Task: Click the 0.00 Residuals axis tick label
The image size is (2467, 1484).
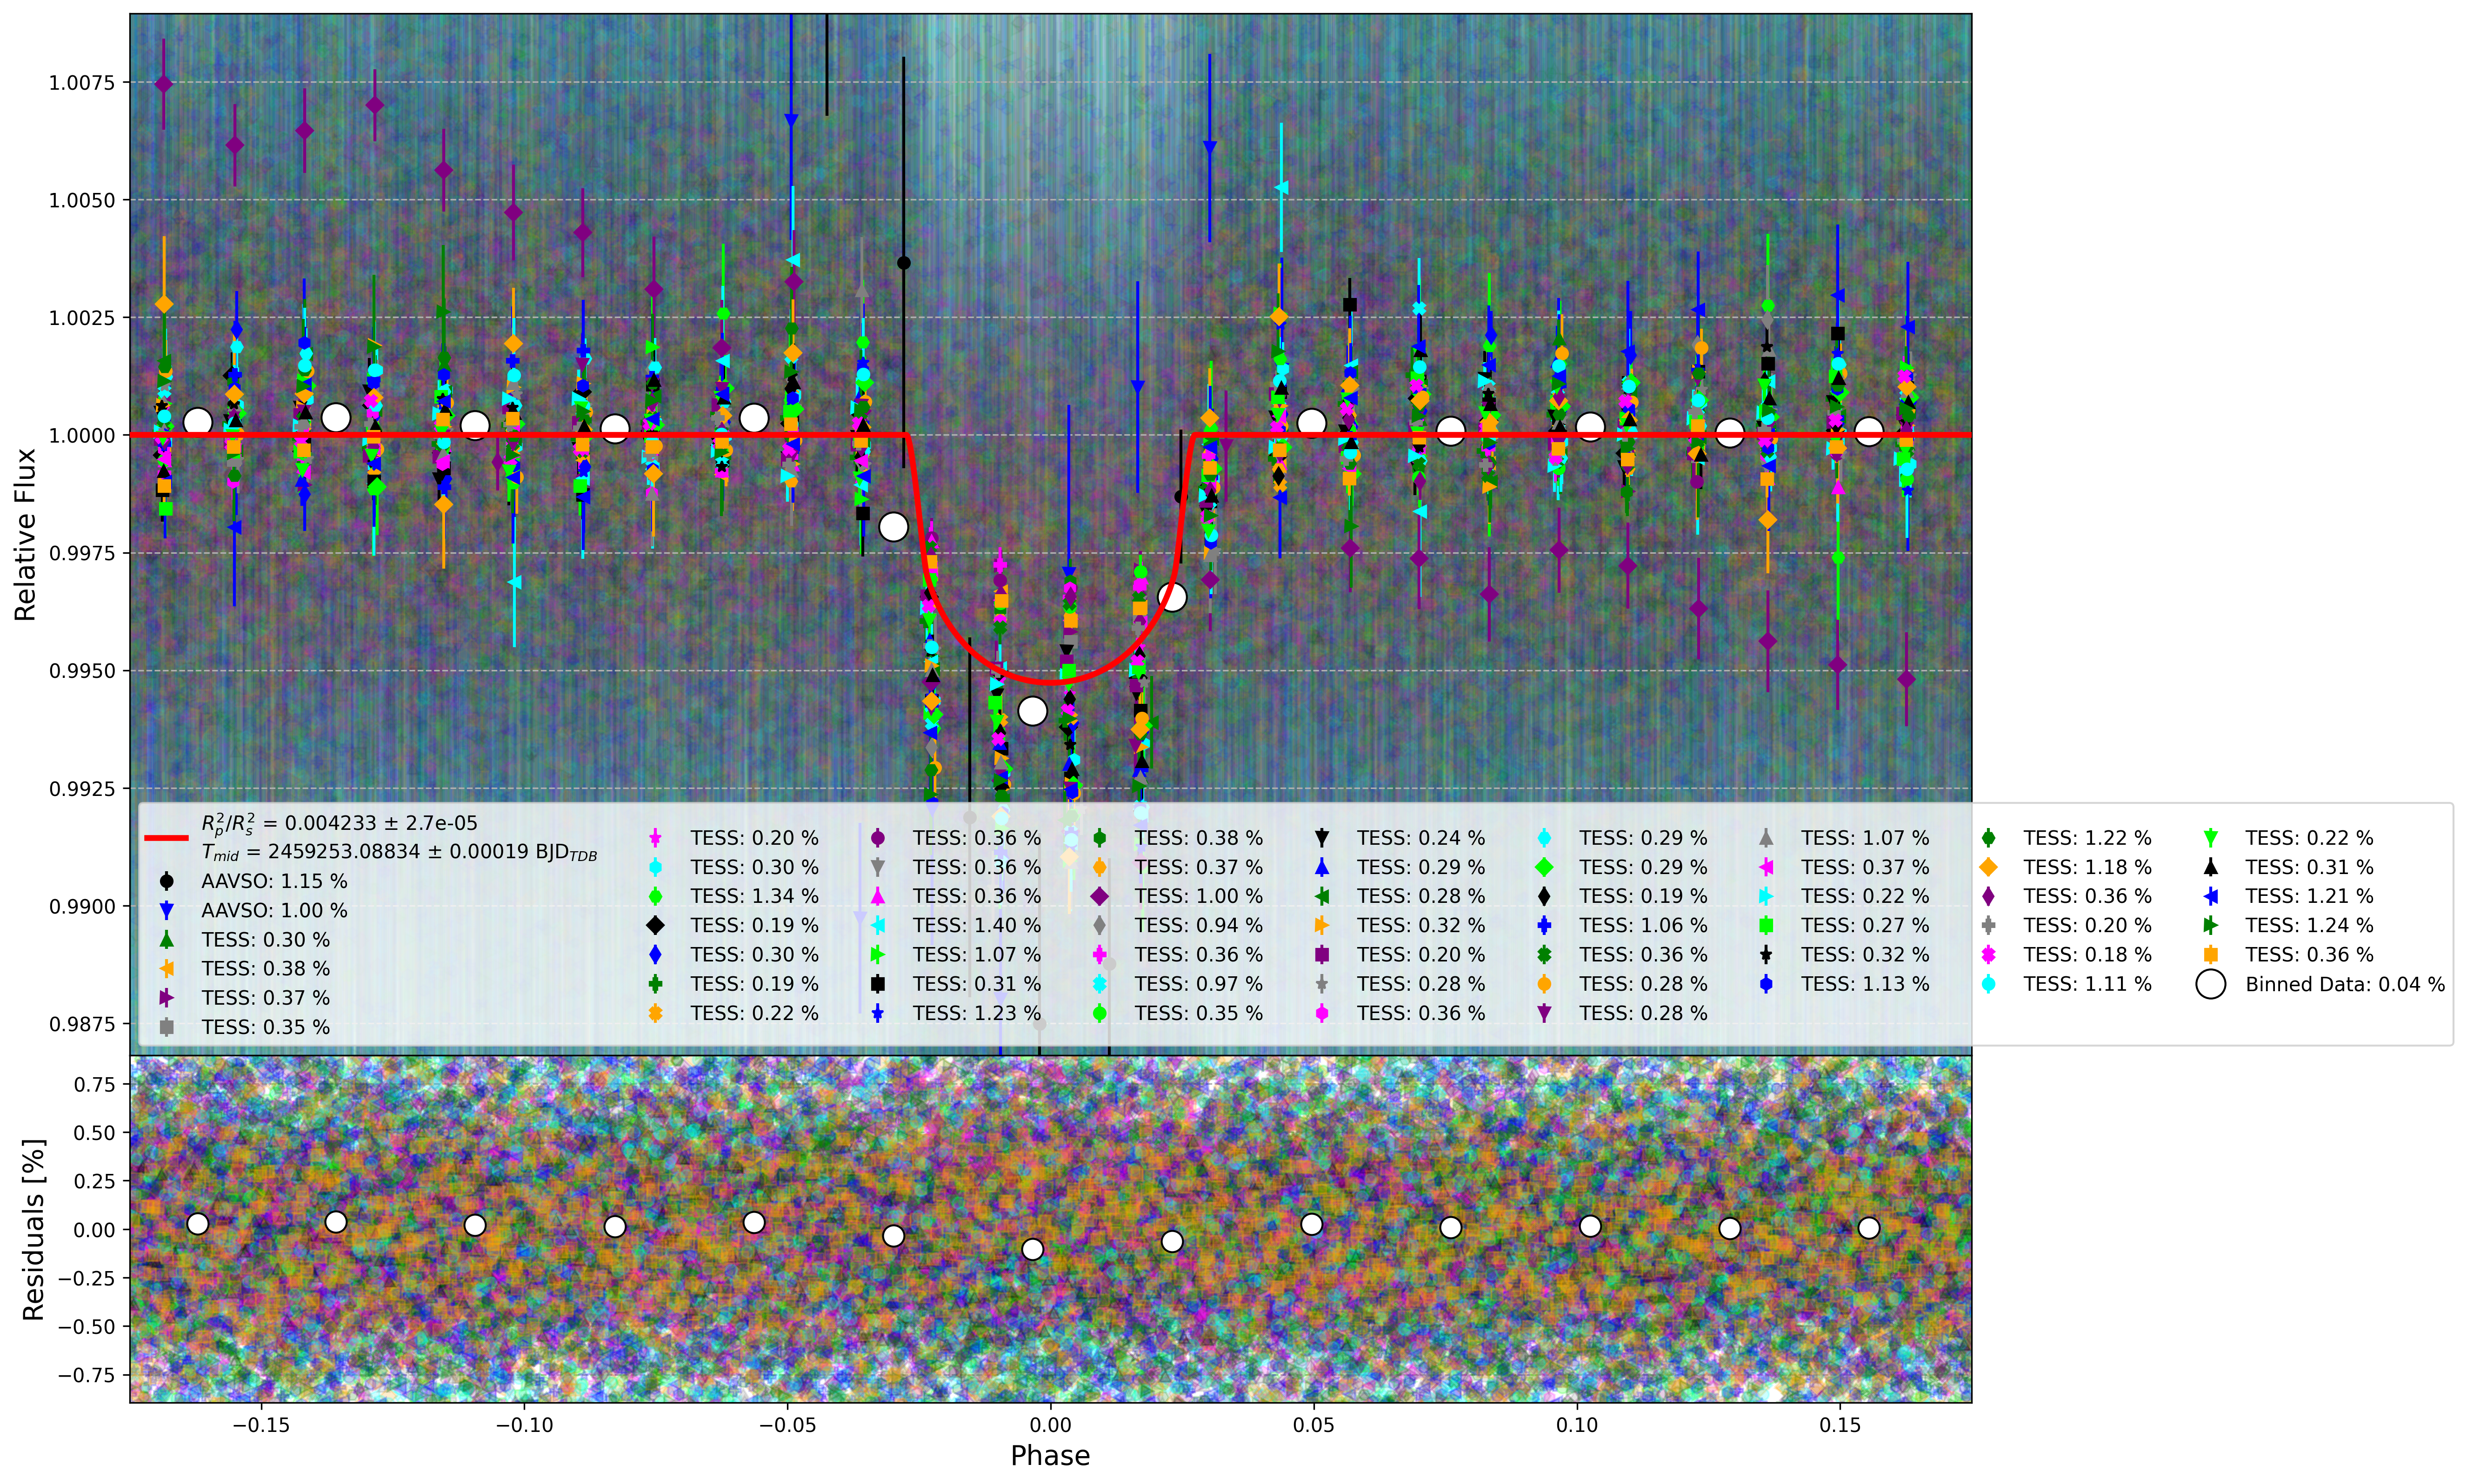Action: pyautogui.click(x=95, y=1230)
